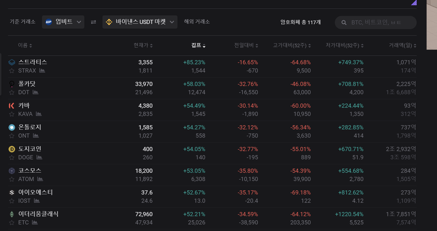Open chart icon next to DOT
Screen dimensions: 437x231
pos(35,92)
